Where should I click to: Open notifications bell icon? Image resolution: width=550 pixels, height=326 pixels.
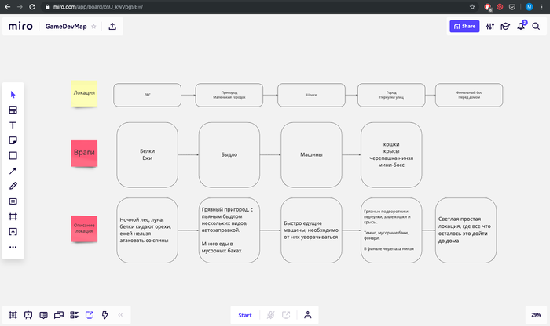pyautogui.click(x=521, y=26)
